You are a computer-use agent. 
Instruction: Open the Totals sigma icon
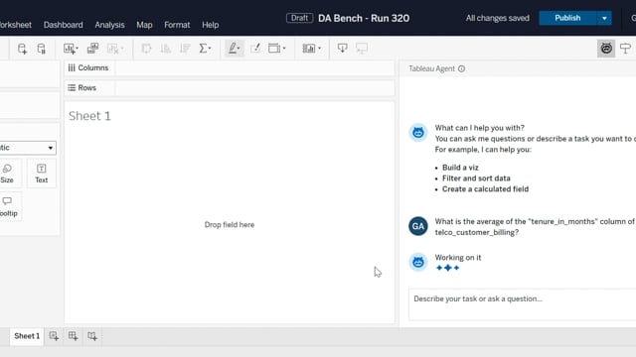point(205,49)
